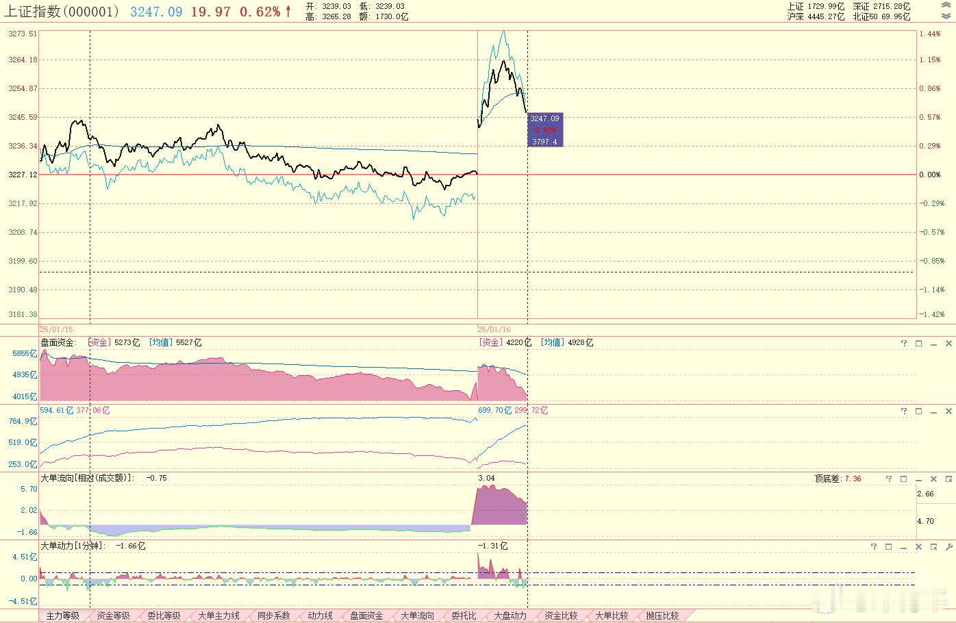Click the 北证50 69.95亿 value
The height and width of the screenshot is (623, 956).
(881, 16)
